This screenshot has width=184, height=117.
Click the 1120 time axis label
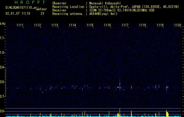pos(178,25)
